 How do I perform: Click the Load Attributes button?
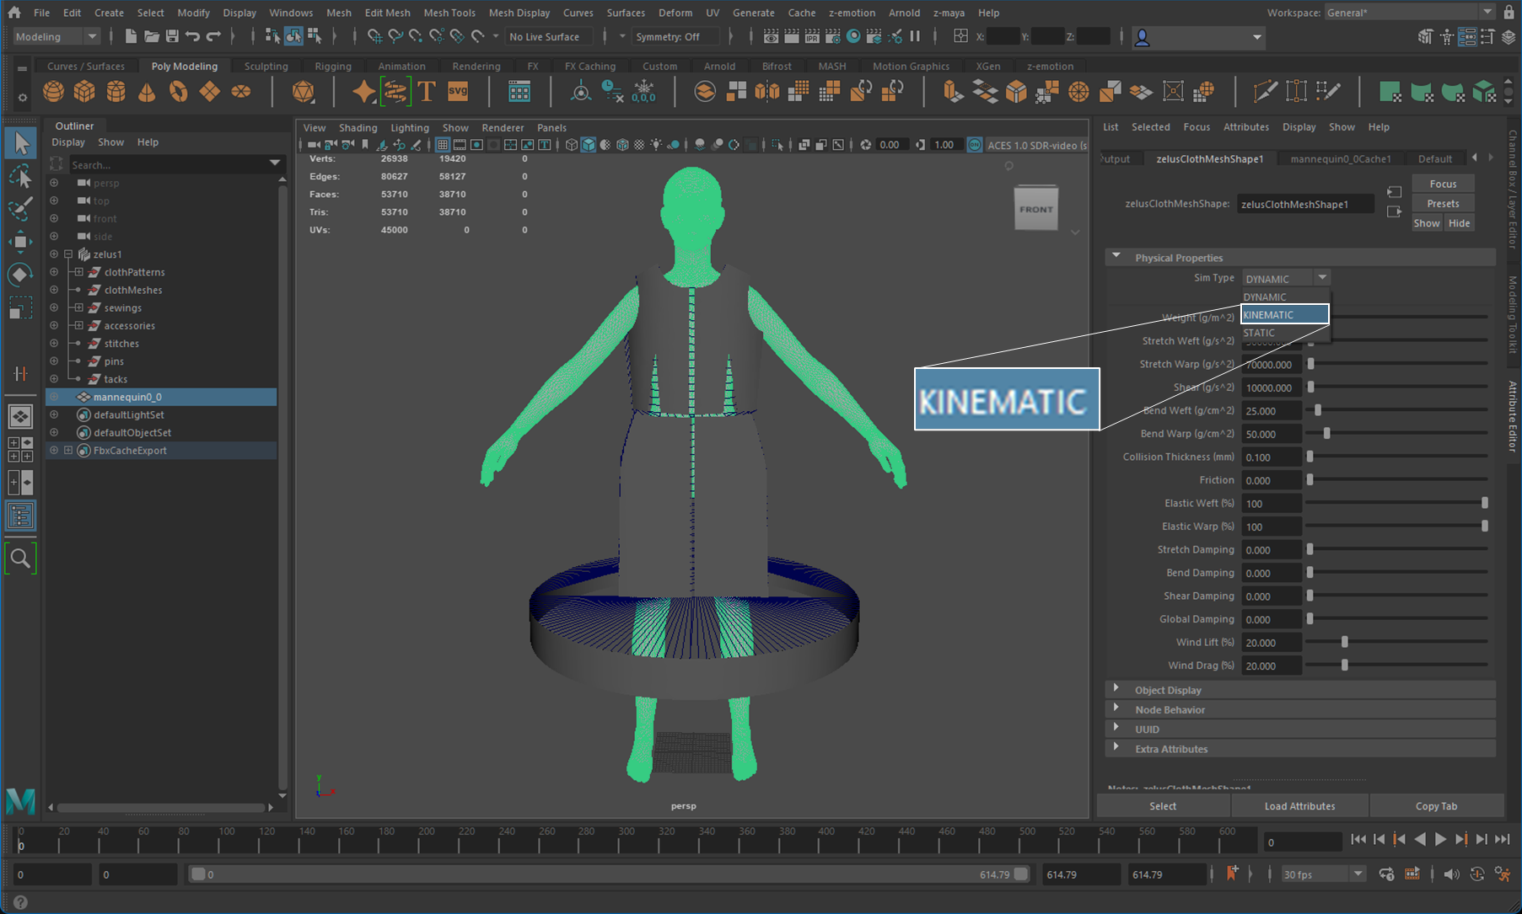click(x=1299, y=806)
